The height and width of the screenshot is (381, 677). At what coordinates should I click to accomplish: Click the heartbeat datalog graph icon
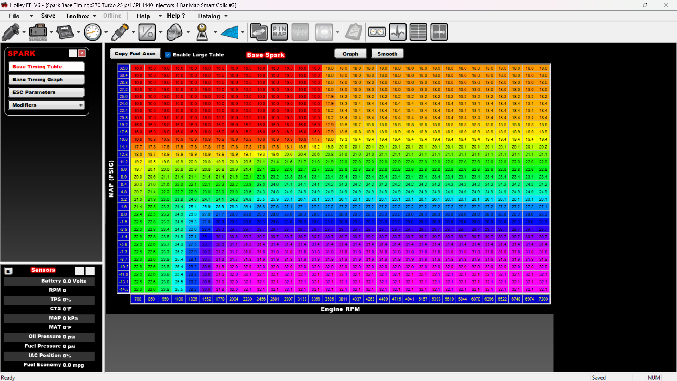click(x=398, y=32)
